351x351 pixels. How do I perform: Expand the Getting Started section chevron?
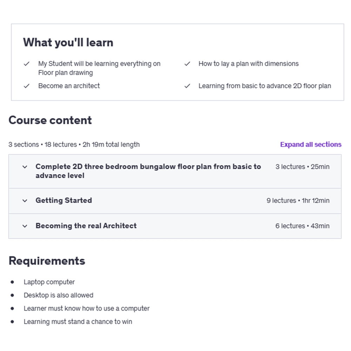pyautogui.click(x=25, y=201)
